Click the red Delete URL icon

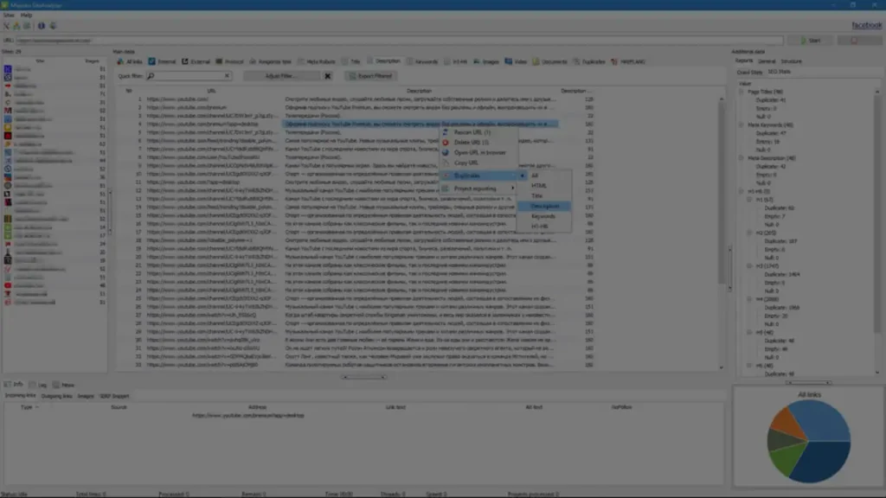[x=446, y=142]
